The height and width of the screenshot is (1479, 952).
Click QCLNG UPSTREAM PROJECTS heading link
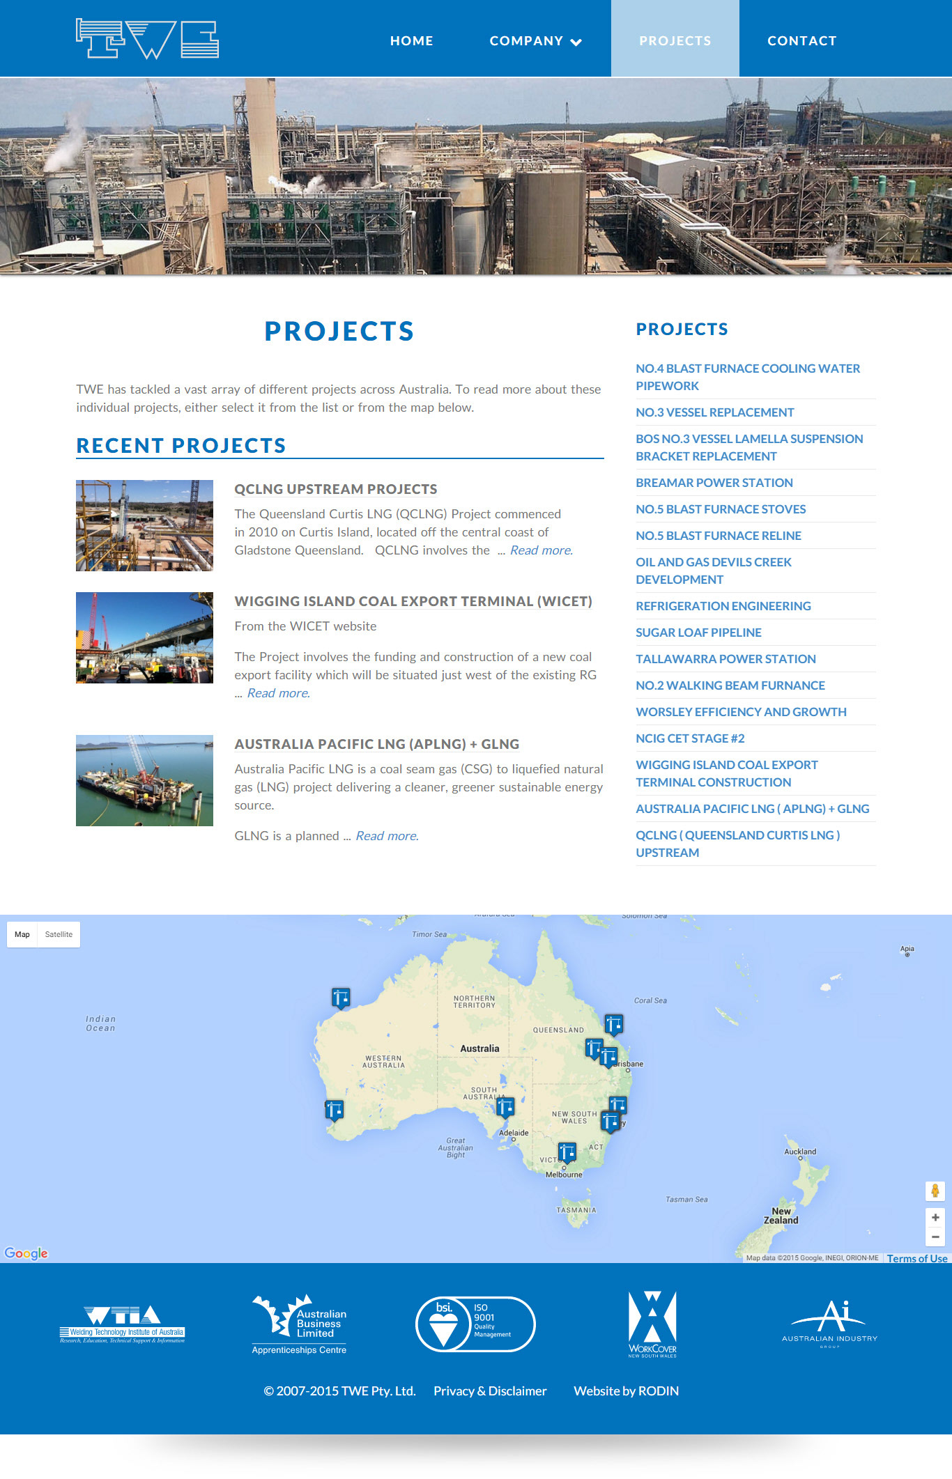pos(336,489)
